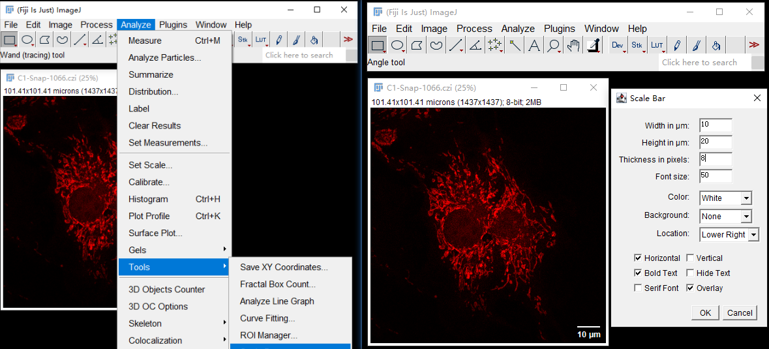Image resolution: width=769 pixels, height=349 pixels.
Task: Select Oval tool in Wand tool status window
Action: click(x=27, y=39)
